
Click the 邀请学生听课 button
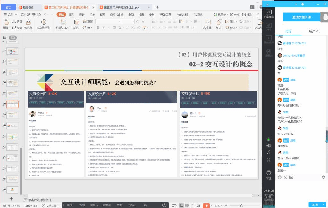pos(301,17)
